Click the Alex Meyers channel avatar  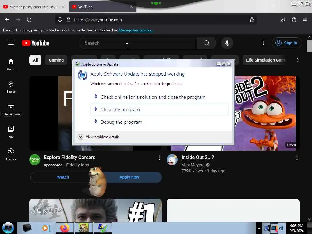tap(172, 160)
